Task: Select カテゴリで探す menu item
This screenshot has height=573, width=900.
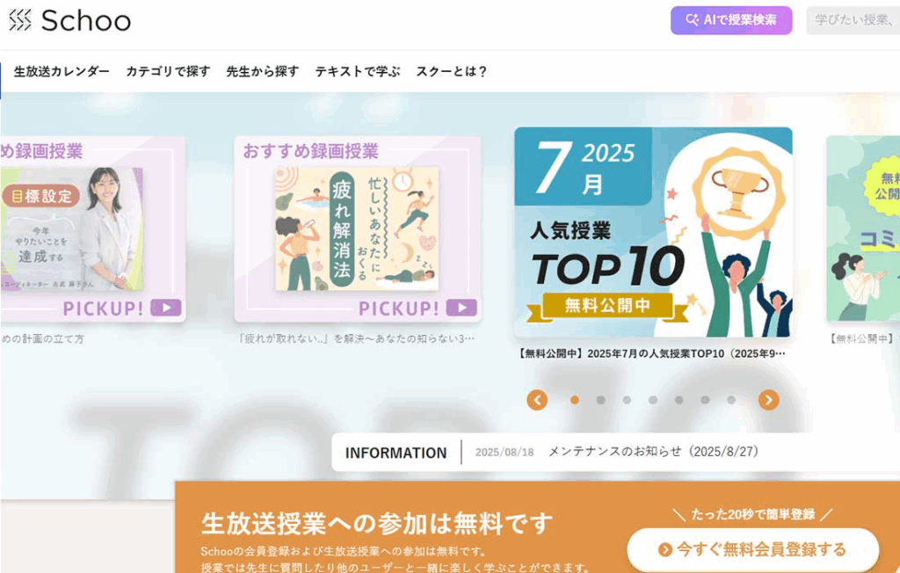Action: click(x=168, y=71)
